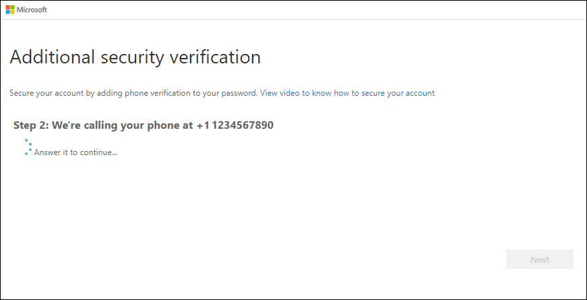Viewport: 587px width, 300px height.
Task: Click the phone number +1 1234567890
Action: click(x=235, y=125)
